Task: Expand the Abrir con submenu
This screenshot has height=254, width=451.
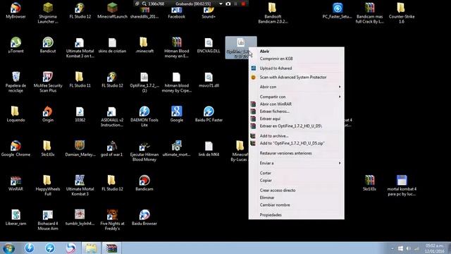Action: tap(296, 87)
